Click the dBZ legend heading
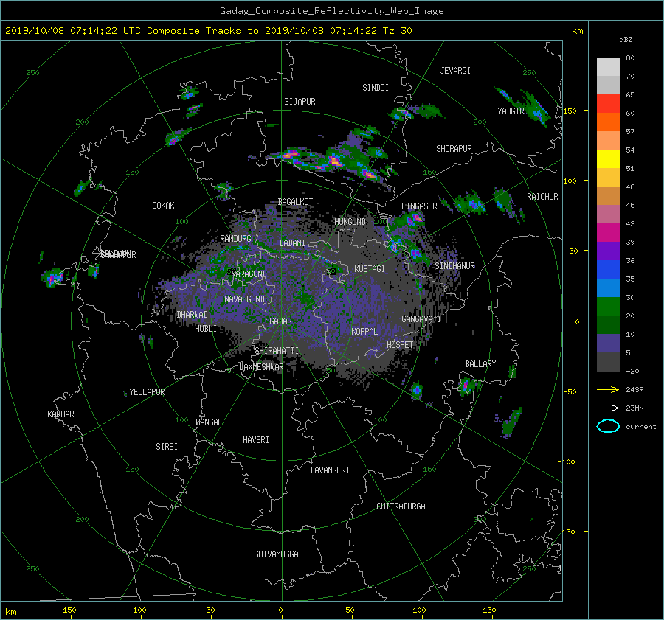 pyautogui.click(x=626, y=40)
